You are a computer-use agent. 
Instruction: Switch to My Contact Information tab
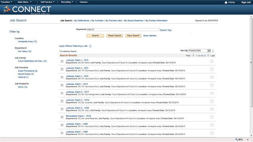coord(157,21)
